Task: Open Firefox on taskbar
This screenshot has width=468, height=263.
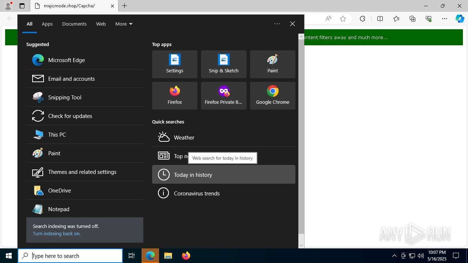Action: click(186, 256)
